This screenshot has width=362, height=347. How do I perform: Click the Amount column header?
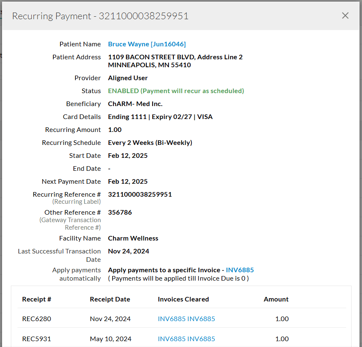[276, 299]
